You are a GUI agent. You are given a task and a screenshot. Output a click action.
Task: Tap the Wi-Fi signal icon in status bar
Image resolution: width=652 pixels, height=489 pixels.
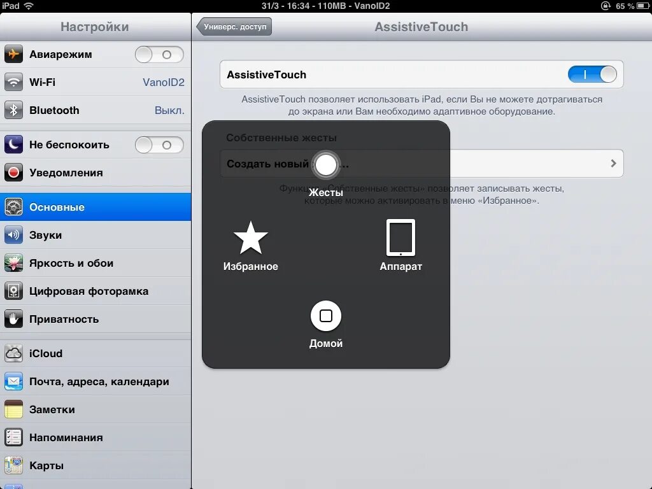coord(29,6)
